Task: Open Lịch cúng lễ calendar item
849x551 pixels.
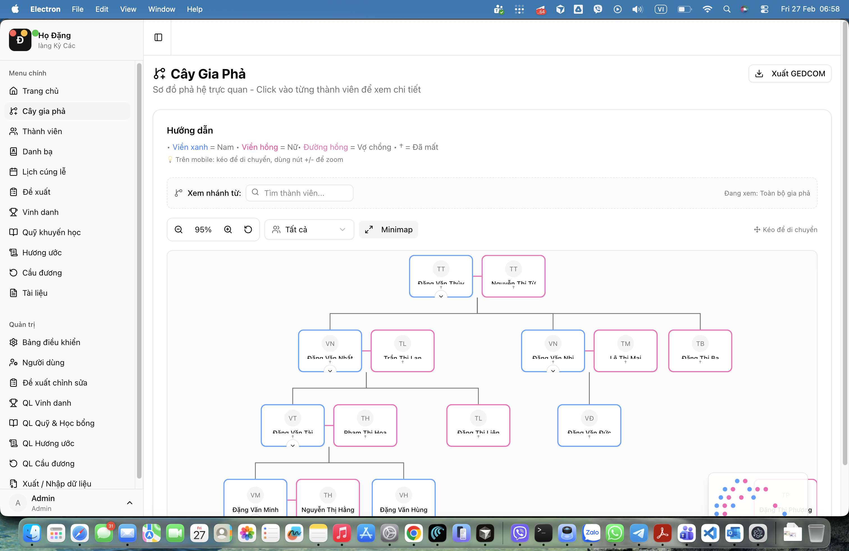Action: pyautogui.click(x=44, y=172)
